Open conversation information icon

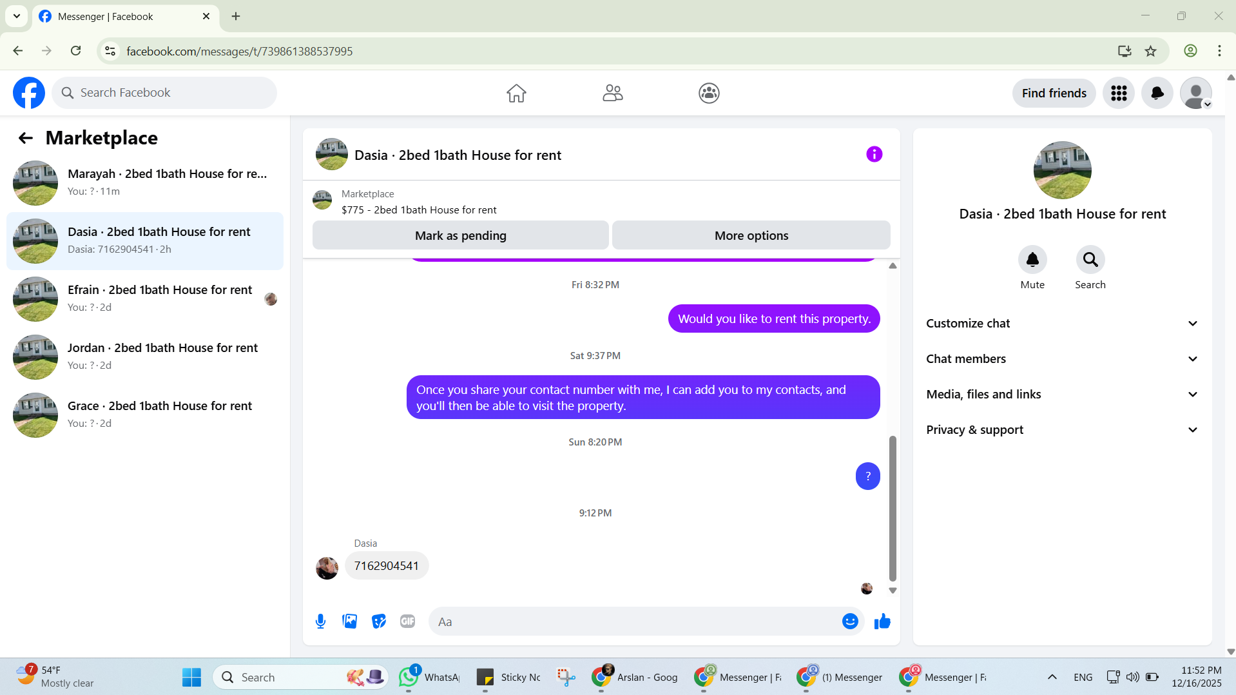point(874,154)
